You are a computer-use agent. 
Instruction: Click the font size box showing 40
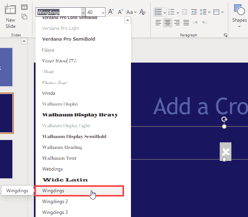coord(93,12)
